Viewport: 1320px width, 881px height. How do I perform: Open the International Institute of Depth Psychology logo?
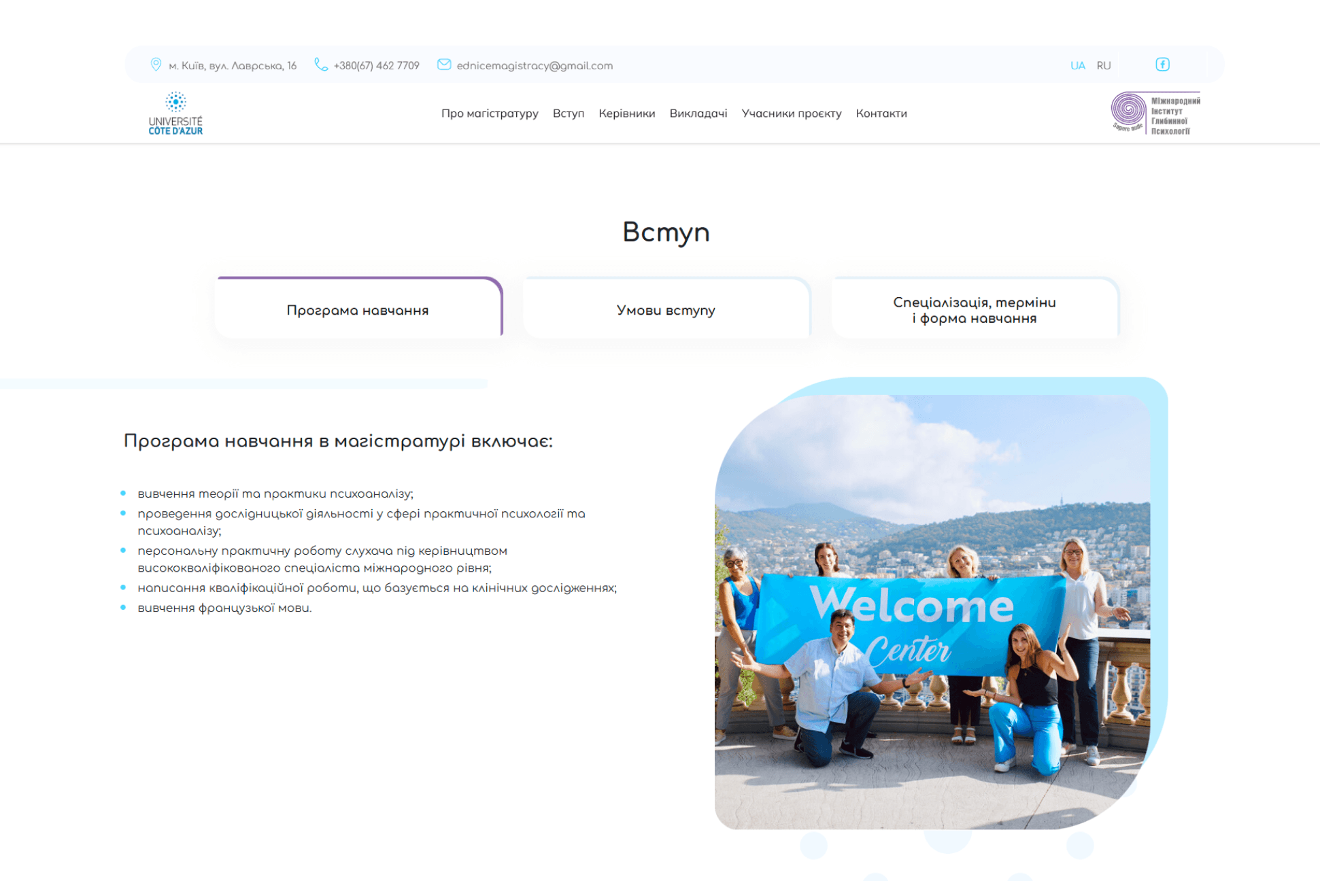(1155, 114)
